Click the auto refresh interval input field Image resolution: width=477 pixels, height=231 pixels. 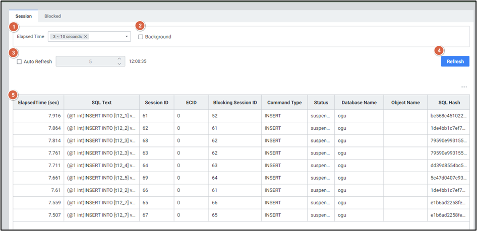tap(86, 61)
